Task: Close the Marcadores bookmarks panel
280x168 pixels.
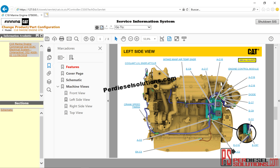Action: coord(100,48)
